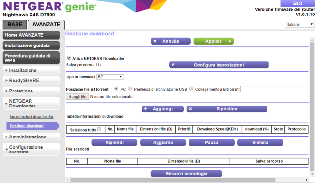Viewport: 315px width, 183px height.
Task: Expand the Configurazione avanzata section
Action: (31, 149)
